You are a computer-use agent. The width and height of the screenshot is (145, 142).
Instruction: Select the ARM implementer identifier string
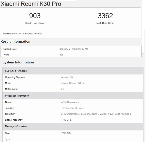point(96,114)
